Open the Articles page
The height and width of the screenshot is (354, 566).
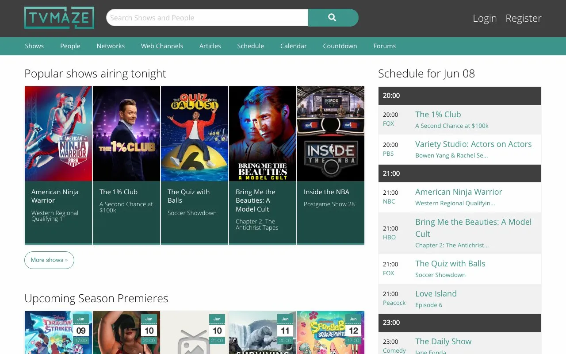point(210,46)
